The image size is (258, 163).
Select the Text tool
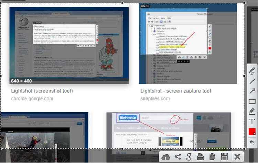point(252,121)
